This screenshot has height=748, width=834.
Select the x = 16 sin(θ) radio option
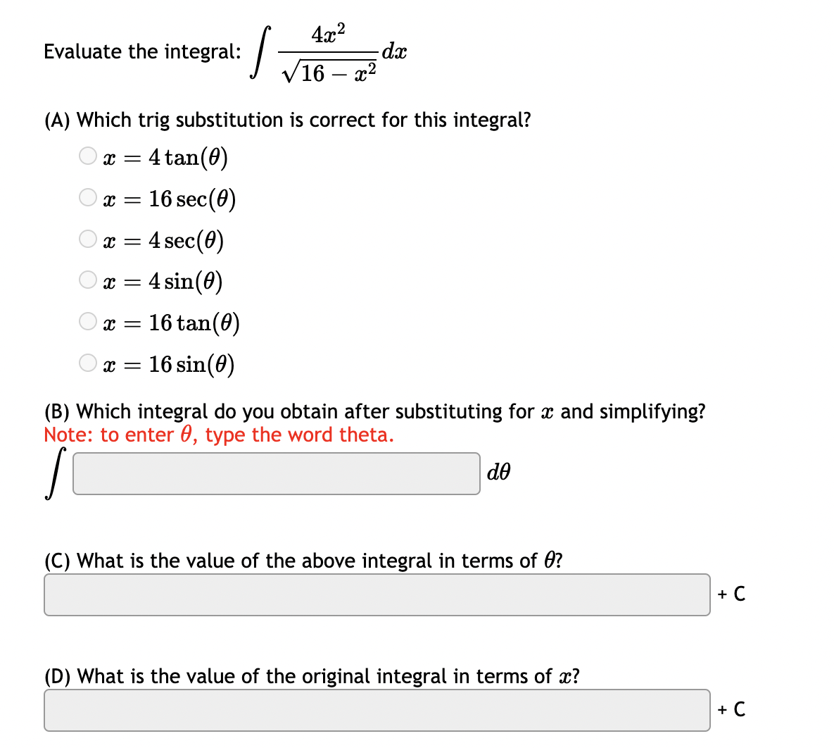pos(87,362)
